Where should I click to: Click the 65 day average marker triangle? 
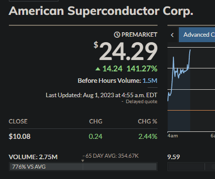coord(83,161)
